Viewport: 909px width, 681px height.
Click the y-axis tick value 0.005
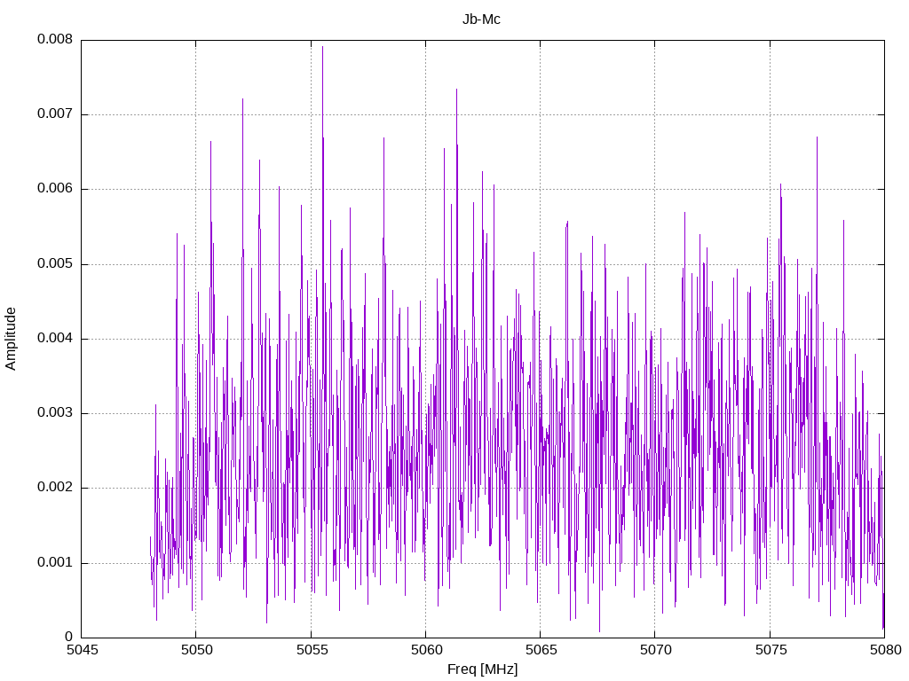[x=55, y=263]
